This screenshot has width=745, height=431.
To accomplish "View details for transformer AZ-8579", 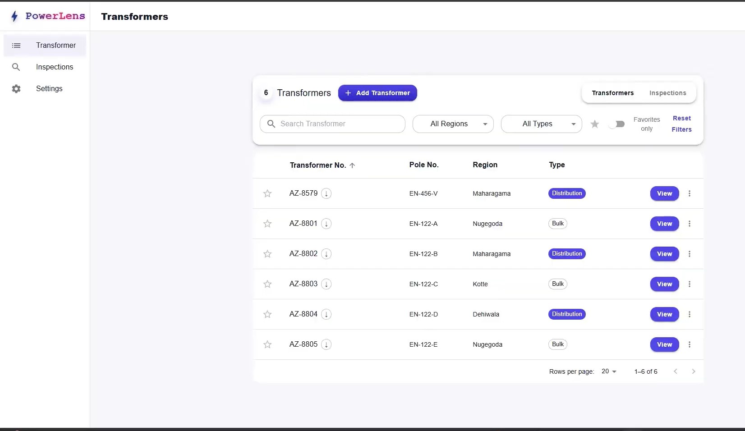I will click(x=664, y=193).
